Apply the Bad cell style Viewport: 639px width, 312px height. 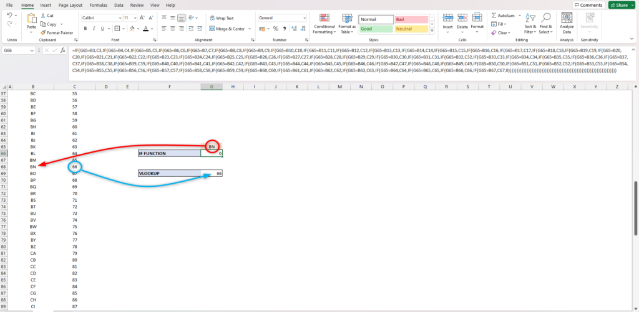coord(411,19)
